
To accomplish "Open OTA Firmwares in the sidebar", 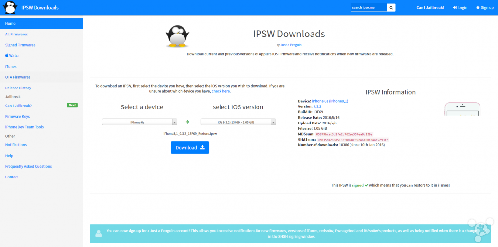I will [41, 77].
